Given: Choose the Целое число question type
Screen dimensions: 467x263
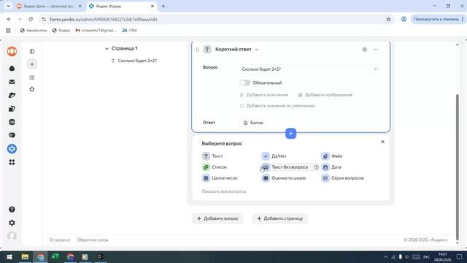Looking at the screenshot, I should (220, 178).
